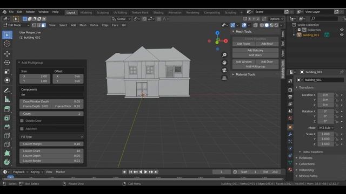Image resolution: width=346 pixels, height=194 pixels.
Task: Click the Add Roof button
Action: pos(267,44)
